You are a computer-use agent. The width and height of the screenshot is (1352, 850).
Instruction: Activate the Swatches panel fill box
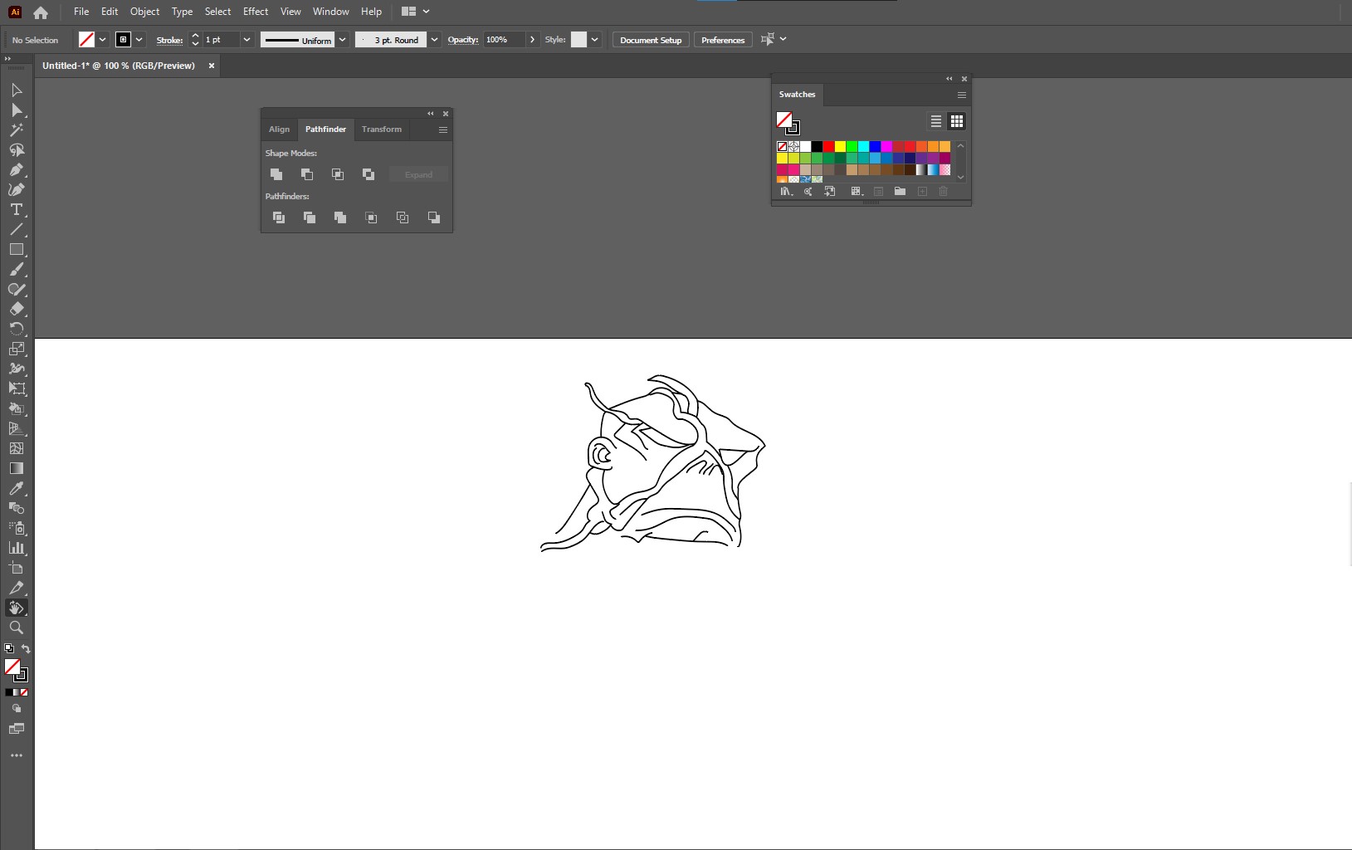point(783,119)
